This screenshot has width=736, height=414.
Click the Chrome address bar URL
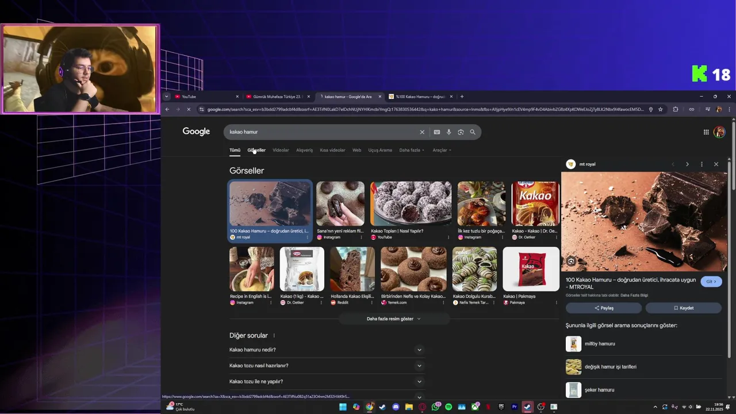(425, 109)
